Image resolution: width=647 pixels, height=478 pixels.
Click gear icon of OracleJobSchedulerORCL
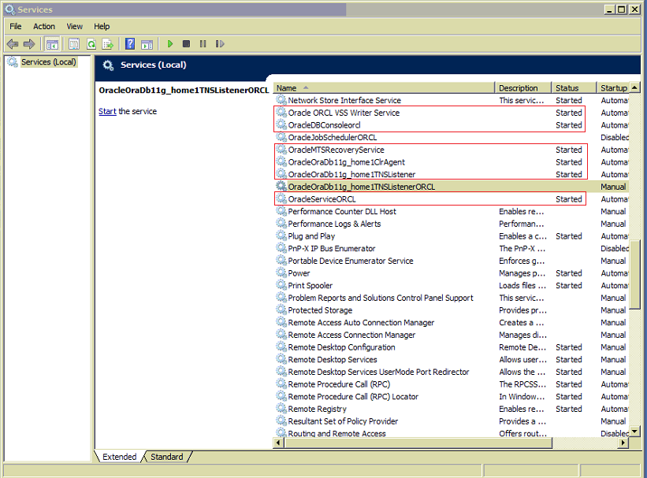(x=281, y=137)
